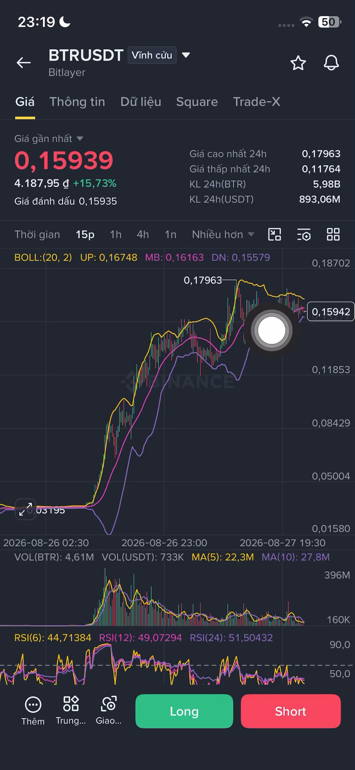Screen dimensions: 355x770
Task: Tap the Wi-Fi status icon
Action: coord(306,22)
